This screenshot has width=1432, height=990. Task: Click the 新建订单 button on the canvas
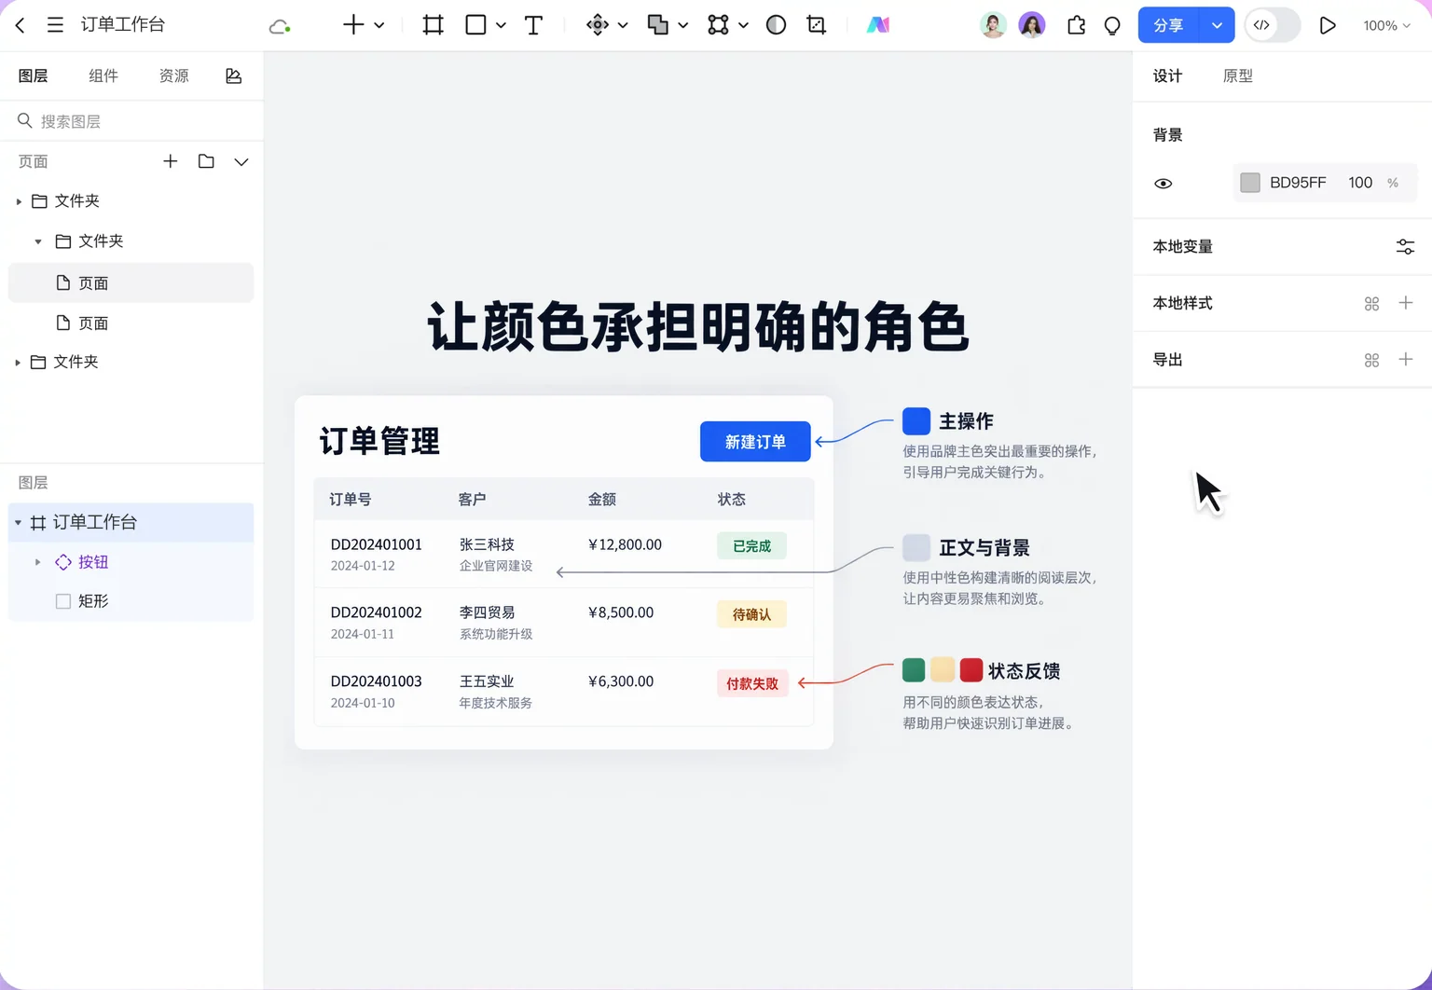pyautogui.click(x=755, y=441)
